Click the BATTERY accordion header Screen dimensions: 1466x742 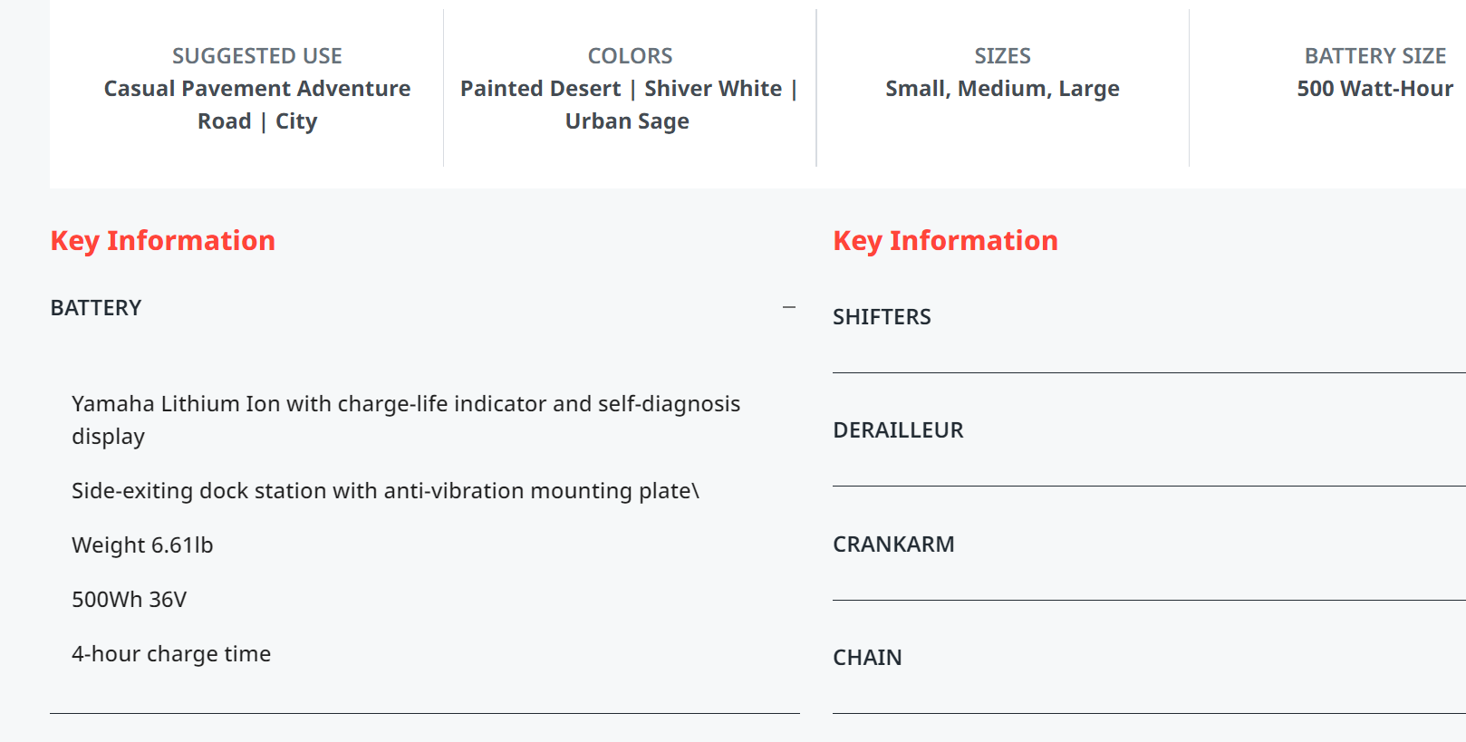(x=96, y=308)
